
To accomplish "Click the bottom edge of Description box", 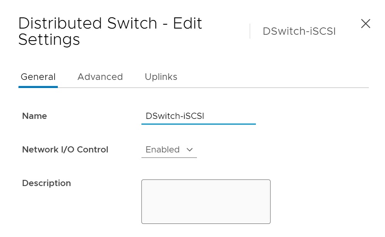I will click(206, 223).
